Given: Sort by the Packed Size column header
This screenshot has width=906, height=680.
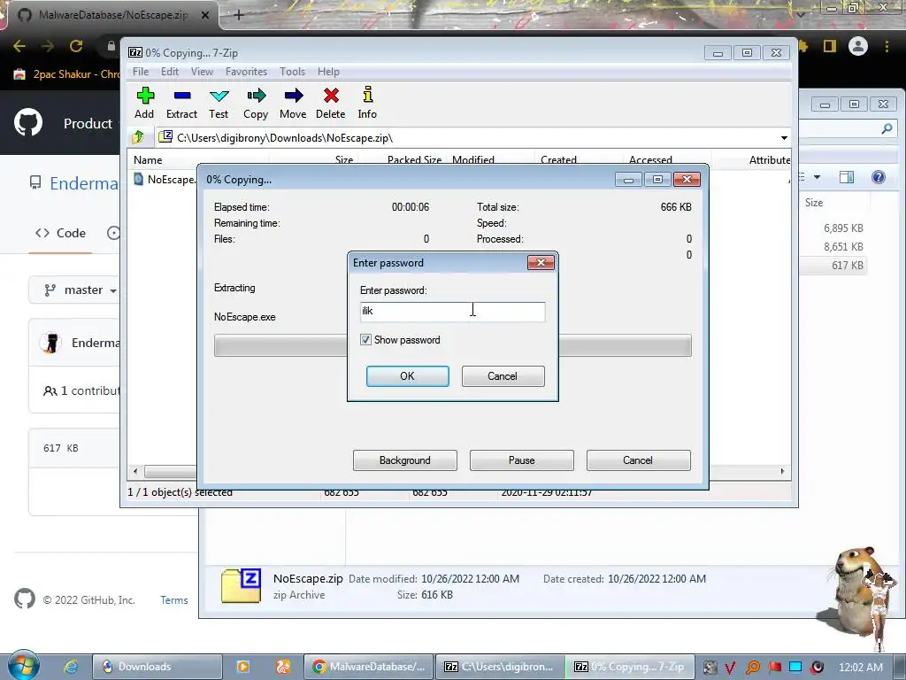Looking at the screenshot, I should (x=414, y=160).
